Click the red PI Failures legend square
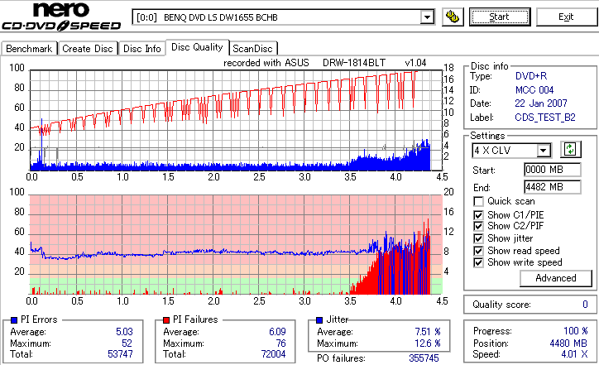The width and height of the screenshot is (599, 365). click(166, 320)
